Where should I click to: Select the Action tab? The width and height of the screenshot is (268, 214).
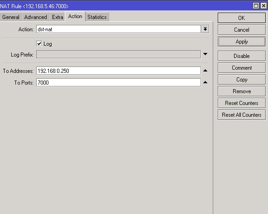tap(75, 16)
